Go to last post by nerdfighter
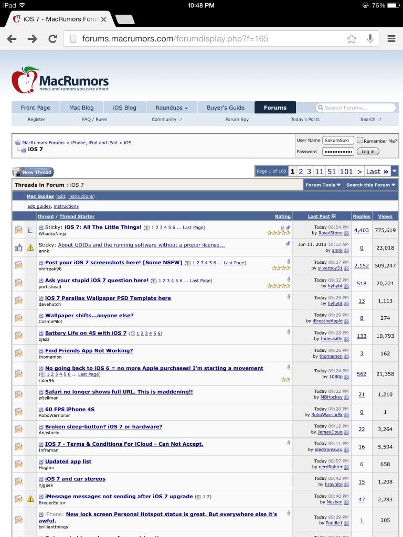 tap(346, 467)
